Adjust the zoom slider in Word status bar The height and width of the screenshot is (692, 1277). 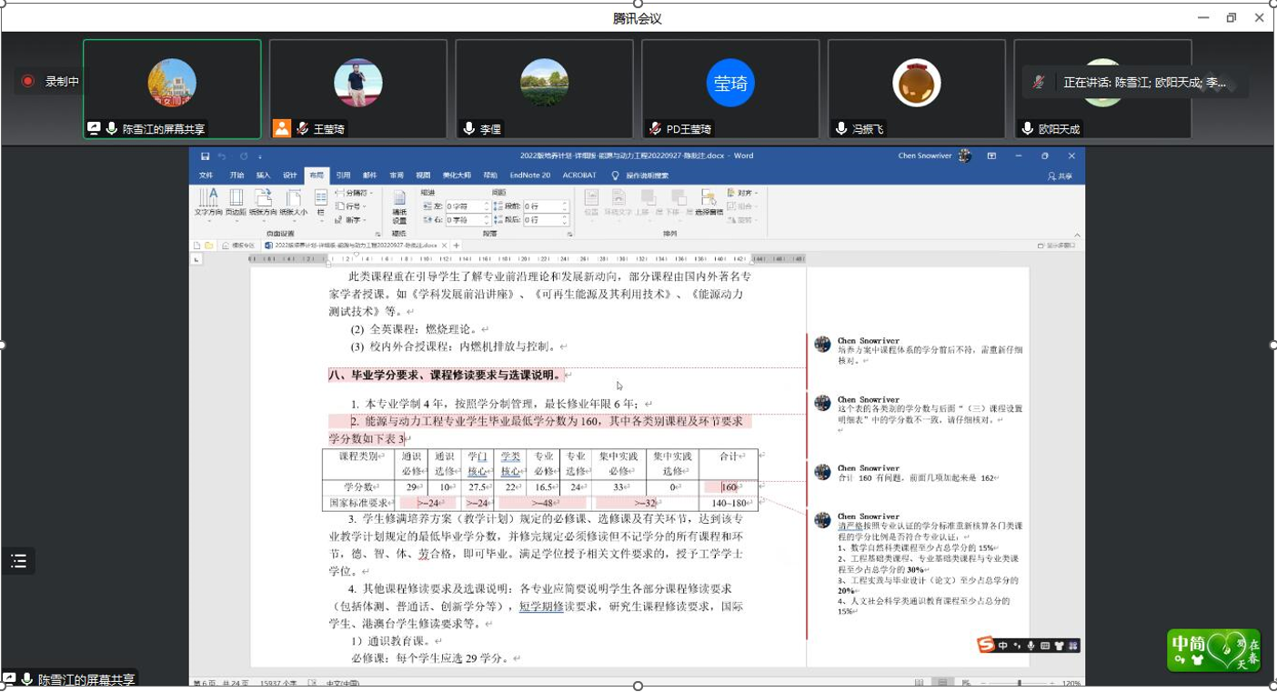click(1019, 682)
